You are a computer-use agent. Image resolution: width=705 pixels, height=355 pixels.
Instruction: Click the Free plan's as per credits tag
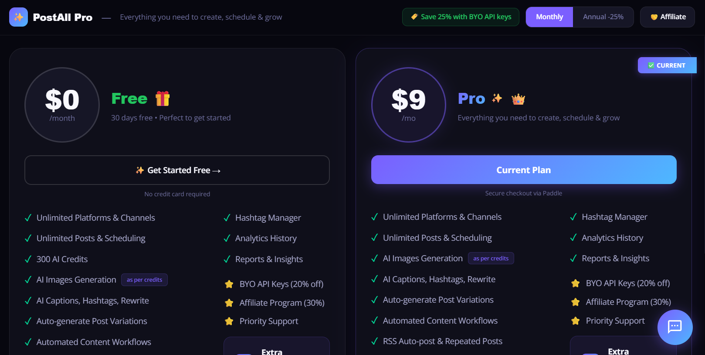point(144,280)
